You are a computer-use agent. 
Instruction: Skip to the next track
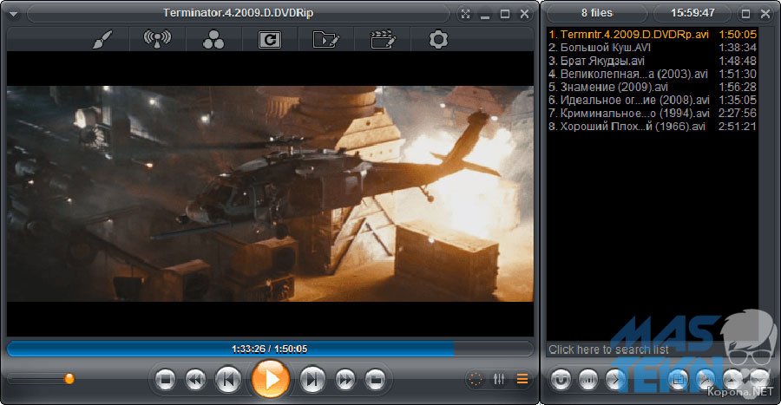(312, 380)
